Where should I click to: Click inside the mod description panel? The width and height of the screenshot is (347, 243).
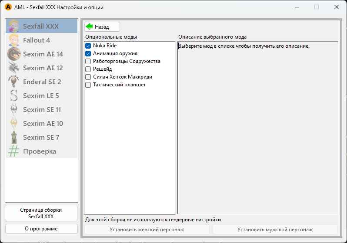point(257,130)
